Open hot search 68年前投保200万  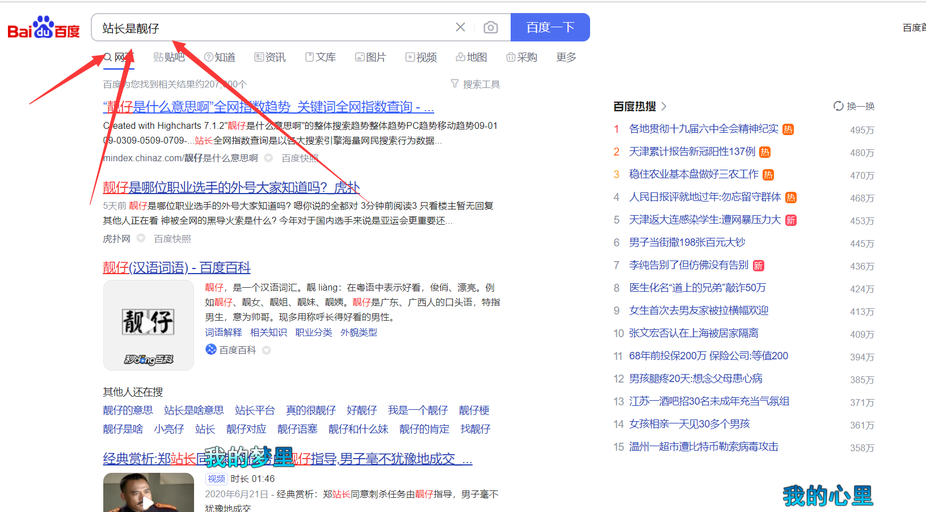[x=709, y=356]
